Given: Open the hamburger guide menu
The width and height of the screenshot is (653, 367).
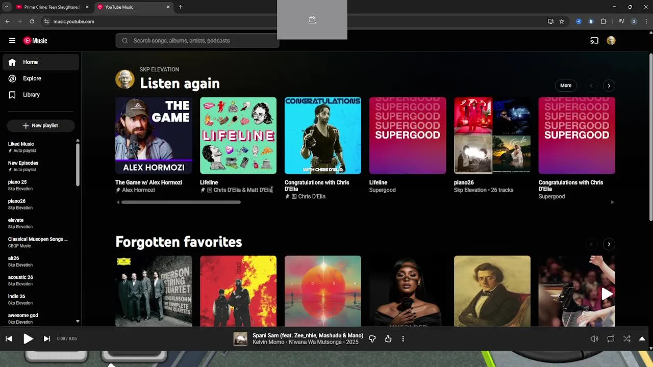Looking at the screenshot, I should [x=12, y=41].
